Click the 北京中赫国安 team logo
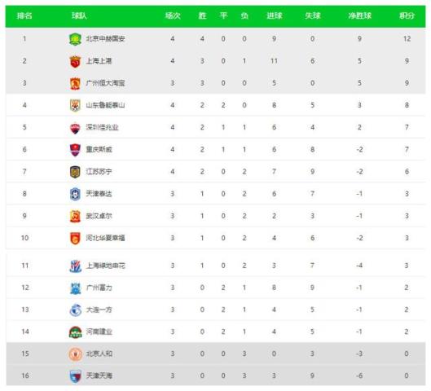Image resolution: width=431 pixels, height=391 pixels. click(x=75, y=39)
